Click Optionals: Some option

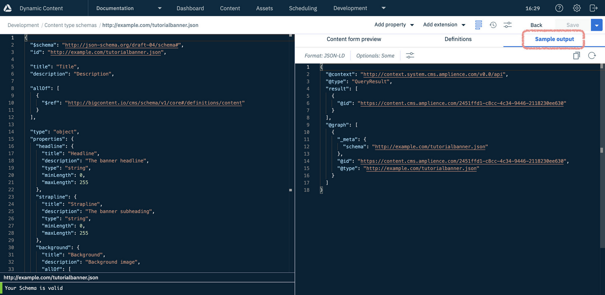tap(375, 55)
